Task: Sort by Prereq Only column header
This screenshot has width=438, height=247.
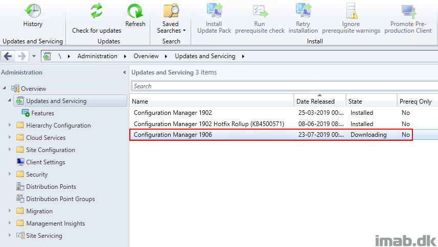Action: point(418,101)
